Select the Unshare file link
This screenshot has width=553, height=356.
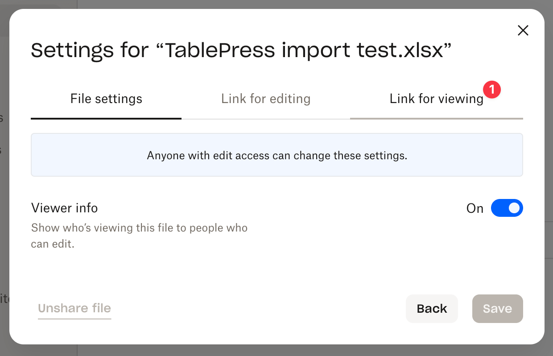[74, 308]
